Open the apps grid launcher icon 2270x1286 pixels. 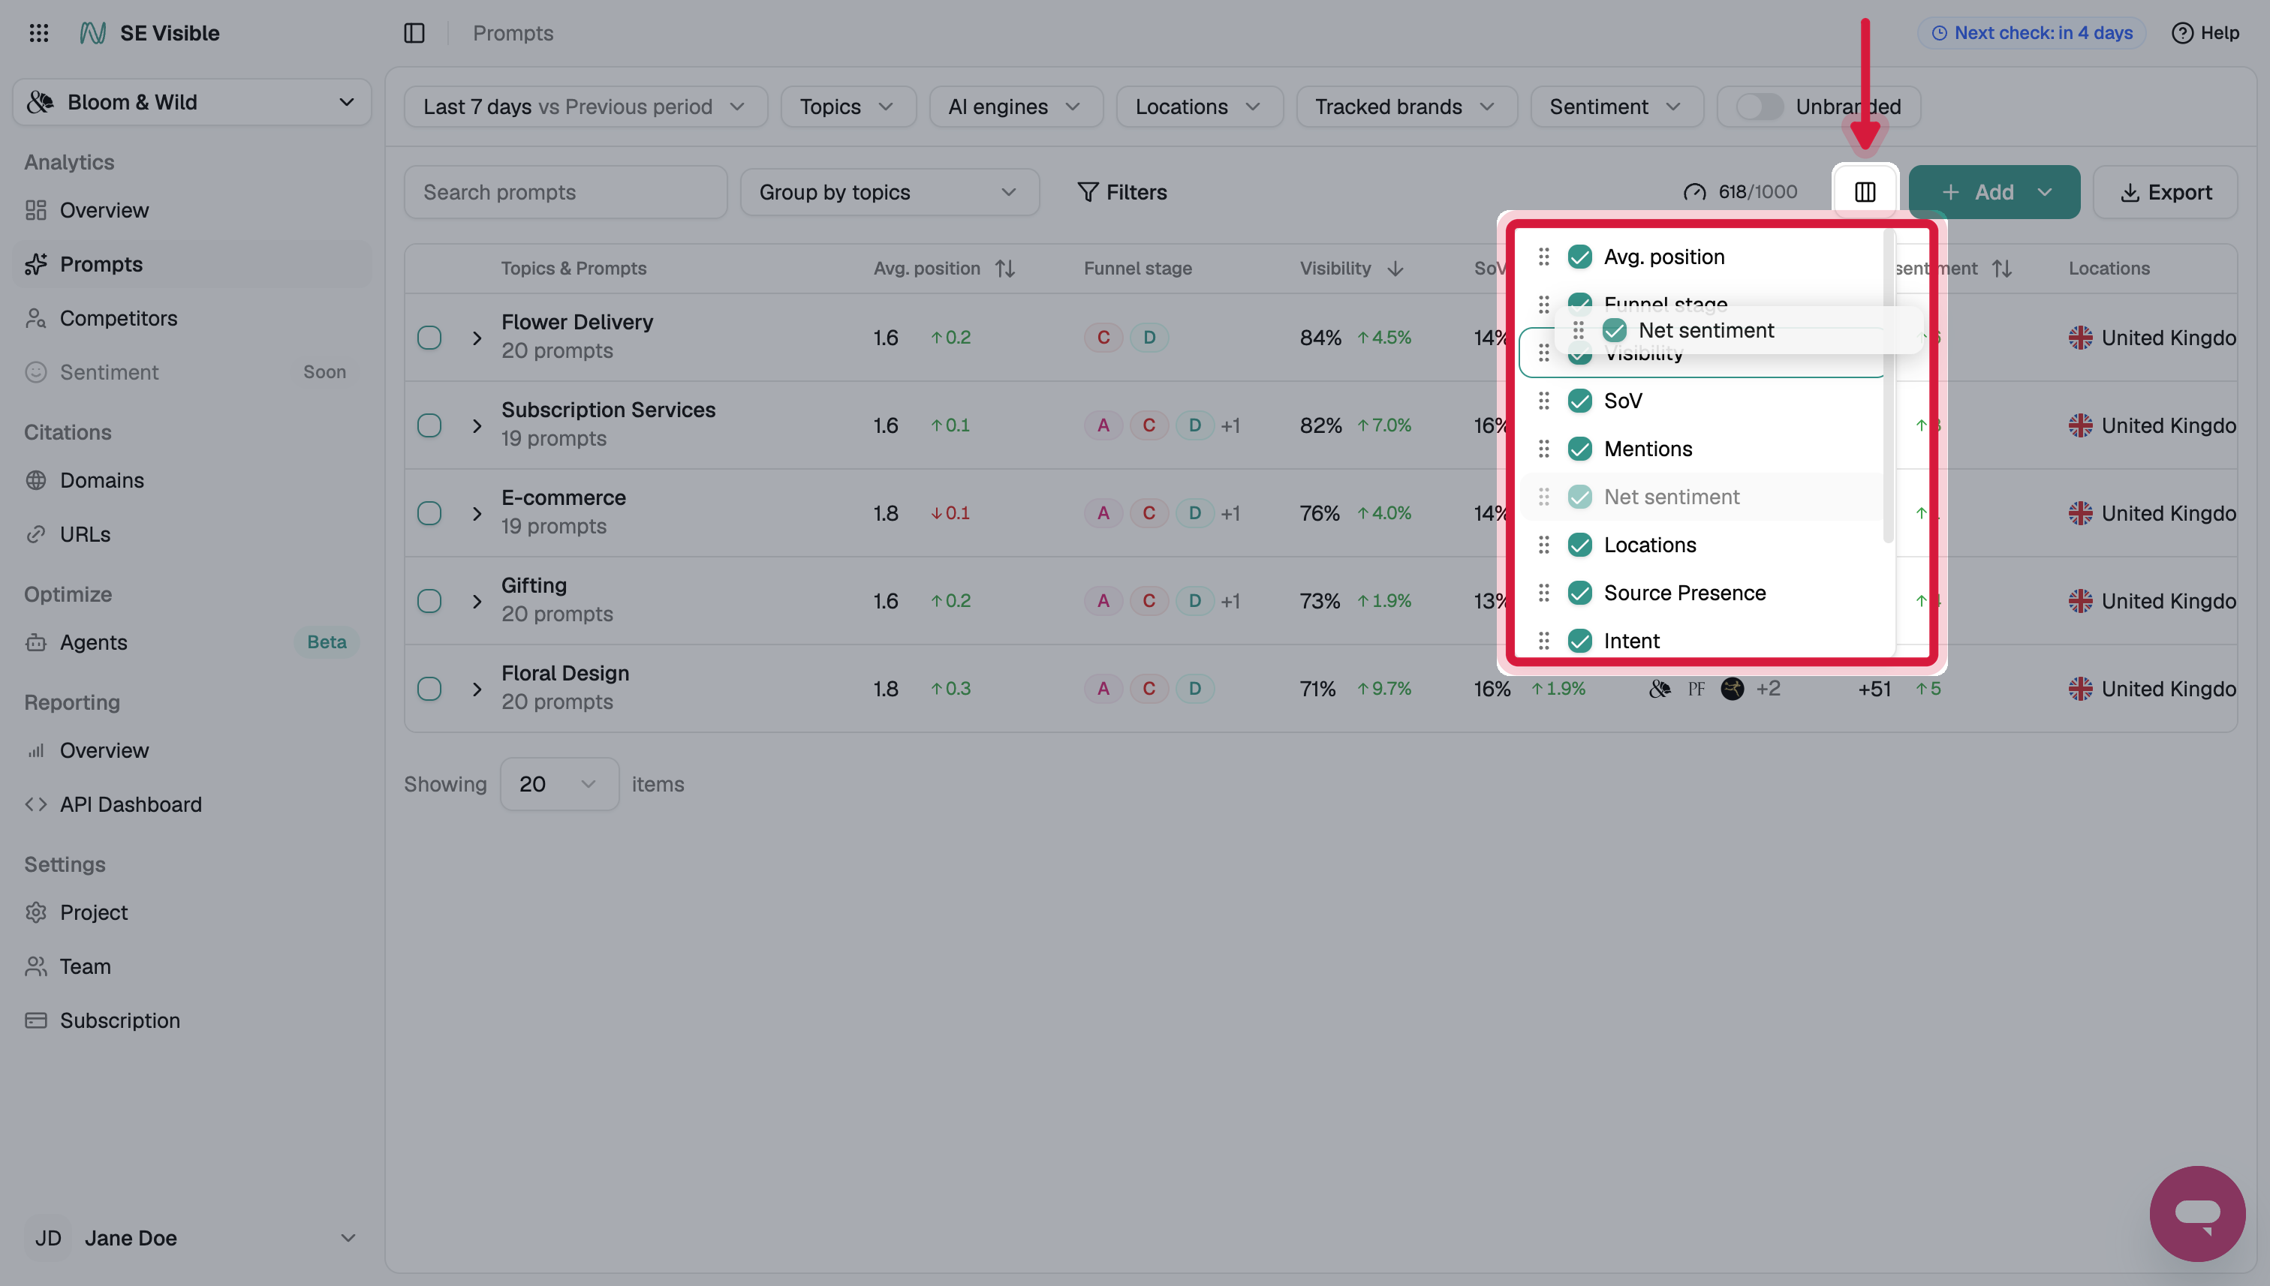click(x=39, y=33)
